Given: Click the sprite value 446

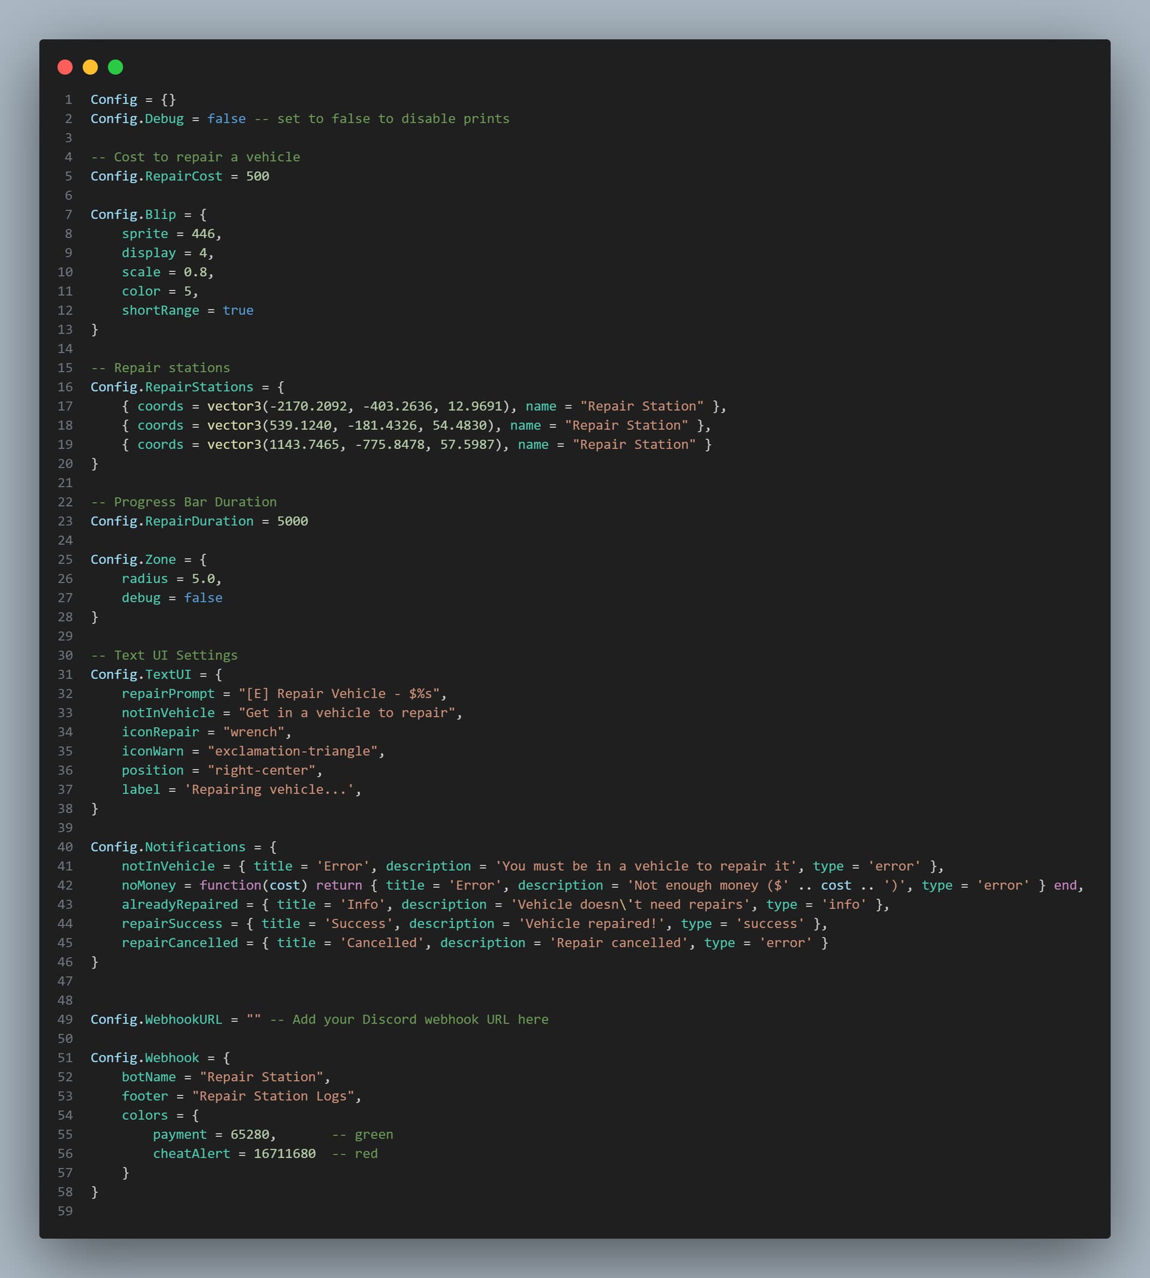Looking at the screenshot, I should [203, 234].
